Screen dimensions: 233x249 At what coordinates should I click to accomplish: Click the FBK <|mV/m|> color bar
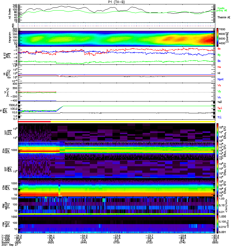pos(217,205)
